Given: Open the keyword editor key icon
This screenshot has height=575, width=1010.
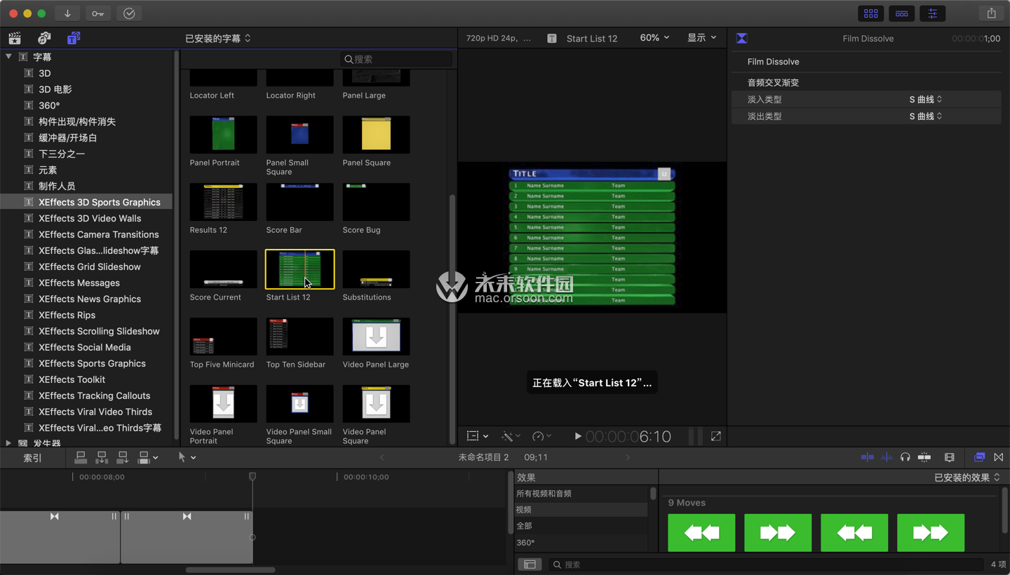Looking at the screenshot, I should tap(98, 13).
